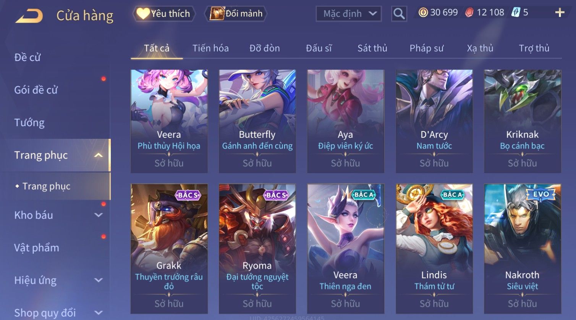Select Nakroth Siêu việt EVO skin
This screenshot has width=576, height=320.
(x=523, y=249)
